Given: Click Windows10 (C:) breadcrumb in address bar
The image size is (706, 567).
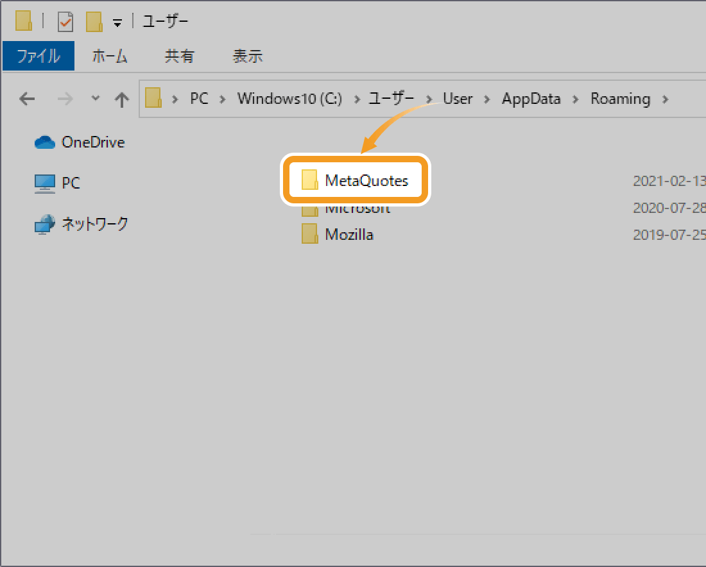Looking at the screenshot, I should click(x=289, y=99).
